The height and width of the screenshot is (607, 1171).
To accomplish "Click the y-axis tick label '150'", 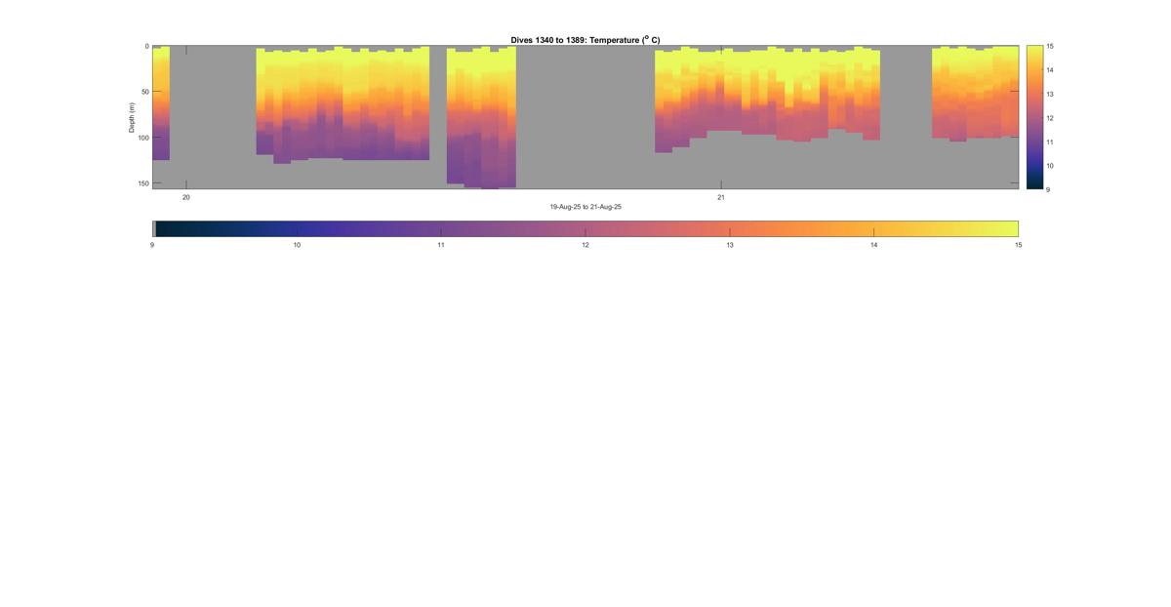I will (142, 183).
